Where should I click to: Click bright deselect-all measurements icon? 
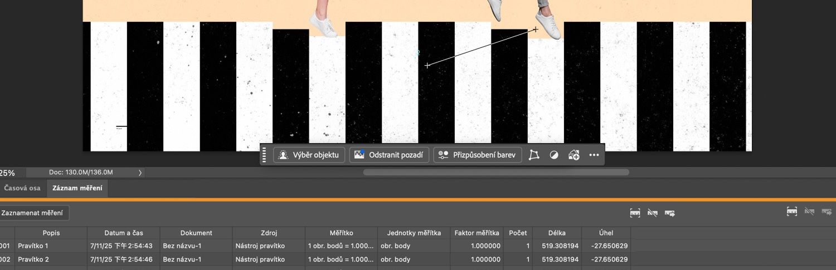point(652,213)
